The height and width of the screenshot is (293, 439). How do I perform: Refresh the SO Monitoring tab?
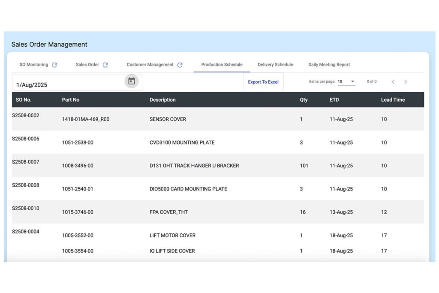[54, 65]
